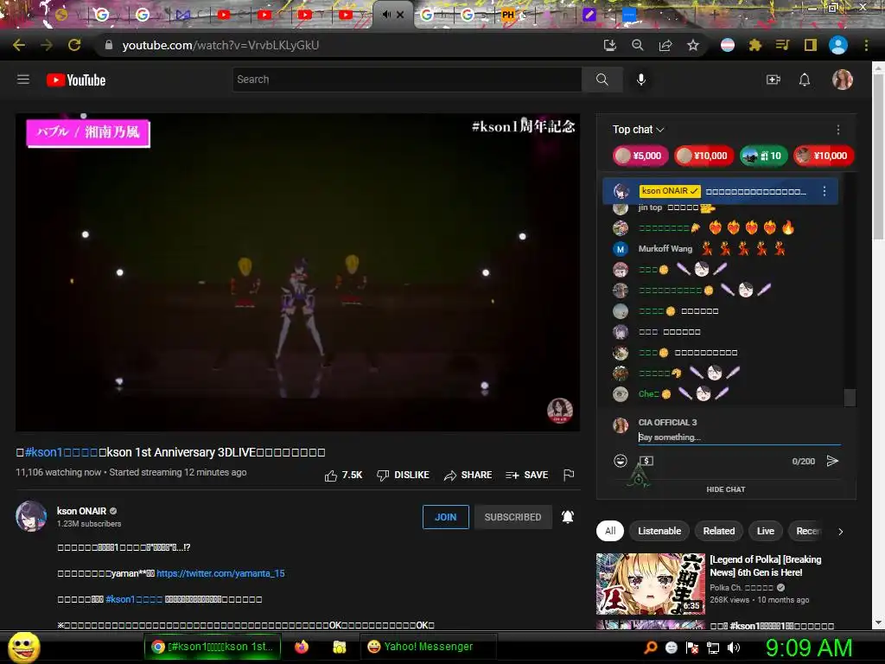Screen dimensions: 885x664
Task: Click the kson ONAIR channel avatar
Action: tap(31, 516)
